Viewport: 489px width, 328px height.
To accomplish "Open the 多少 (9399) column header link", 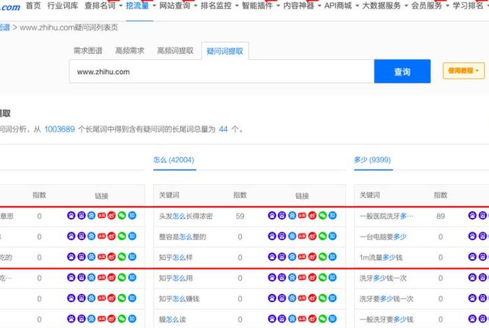I will (372, 160).
